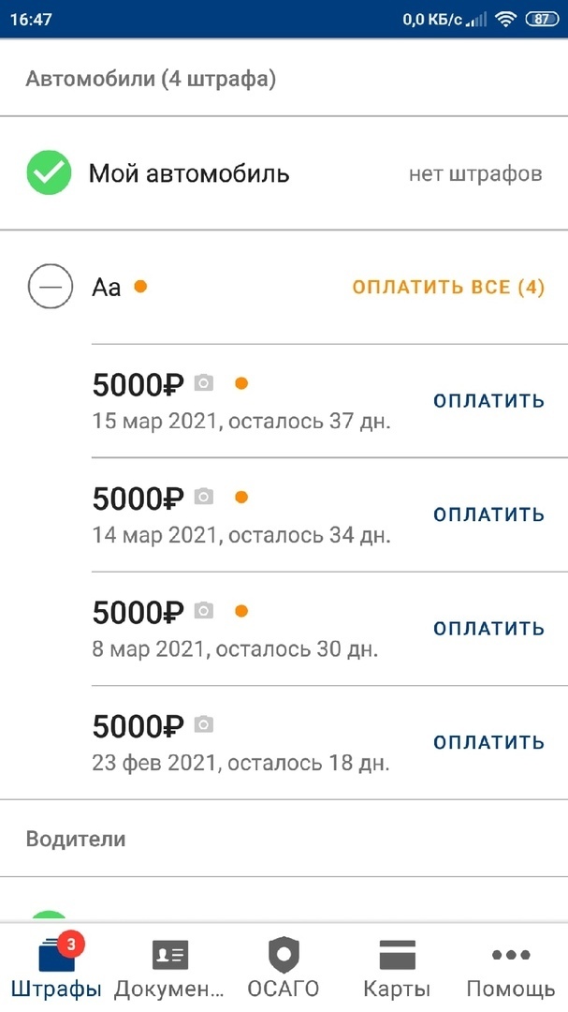
Task: Pay the 15 мар 2021 fine
Action: click(x=488, y=401)
